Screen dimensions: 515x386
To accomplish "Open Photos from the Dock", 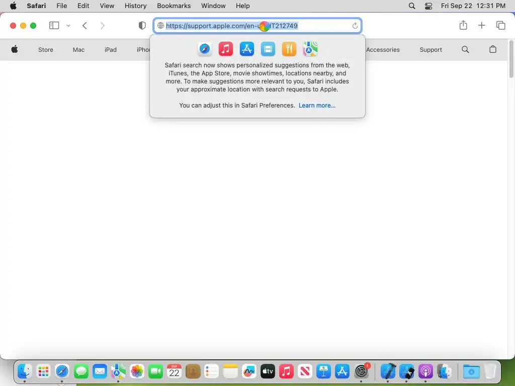I will point(137,371).
